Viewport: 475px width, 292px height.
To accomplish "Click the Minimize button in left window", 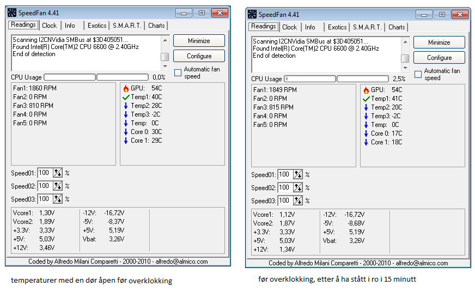I will (x=199, y=41).
